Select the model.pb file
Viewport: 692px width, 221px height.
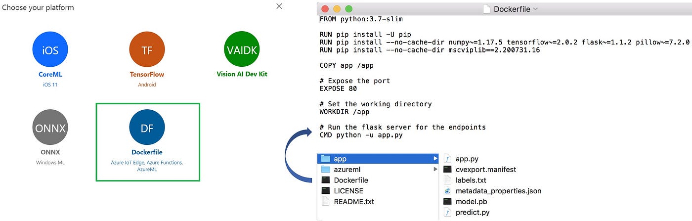pos(471,202)
